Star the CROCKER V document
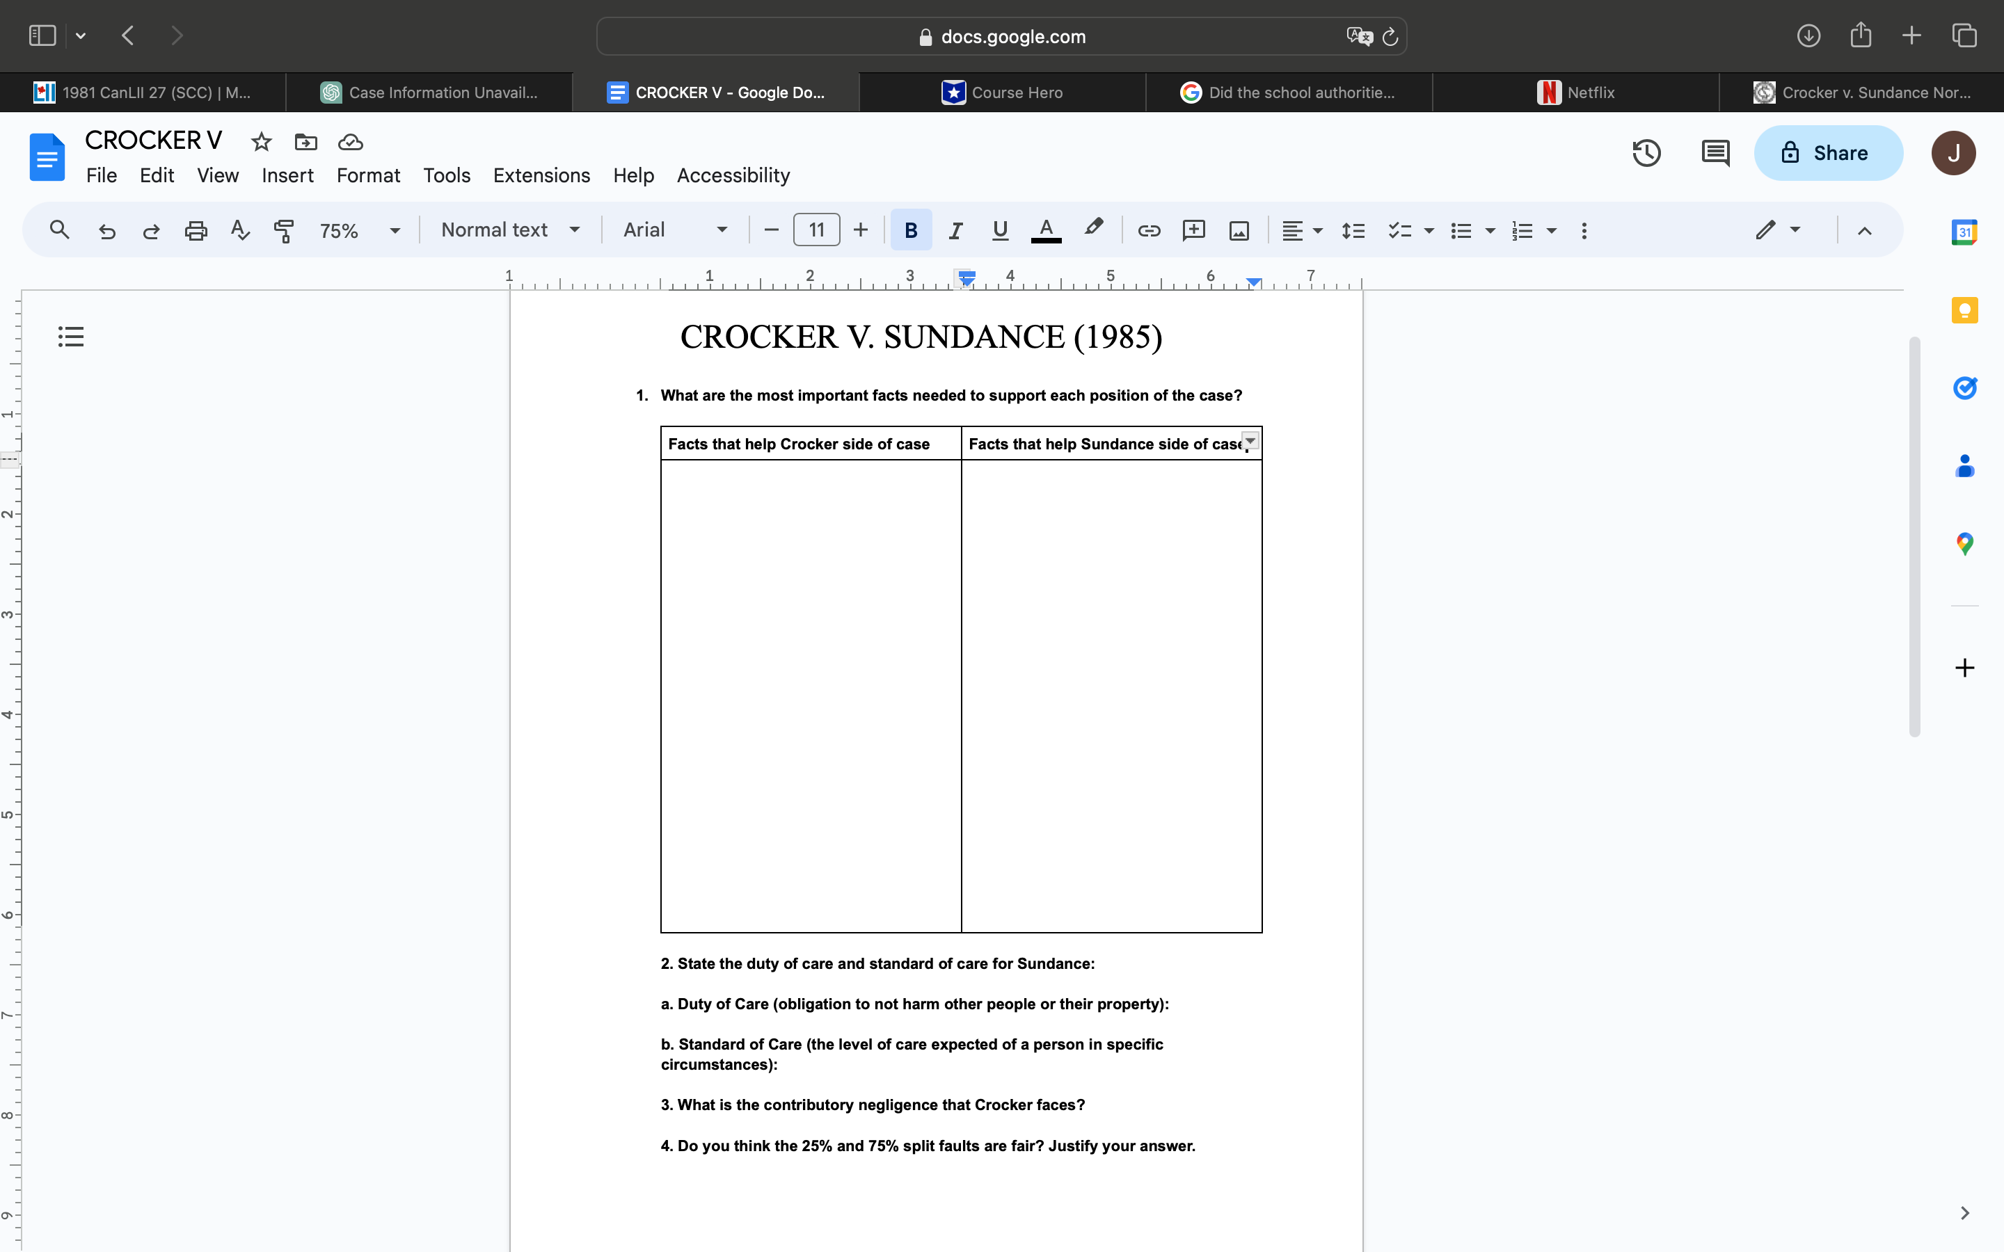The image size is (2004, 1252). [261, 142]
